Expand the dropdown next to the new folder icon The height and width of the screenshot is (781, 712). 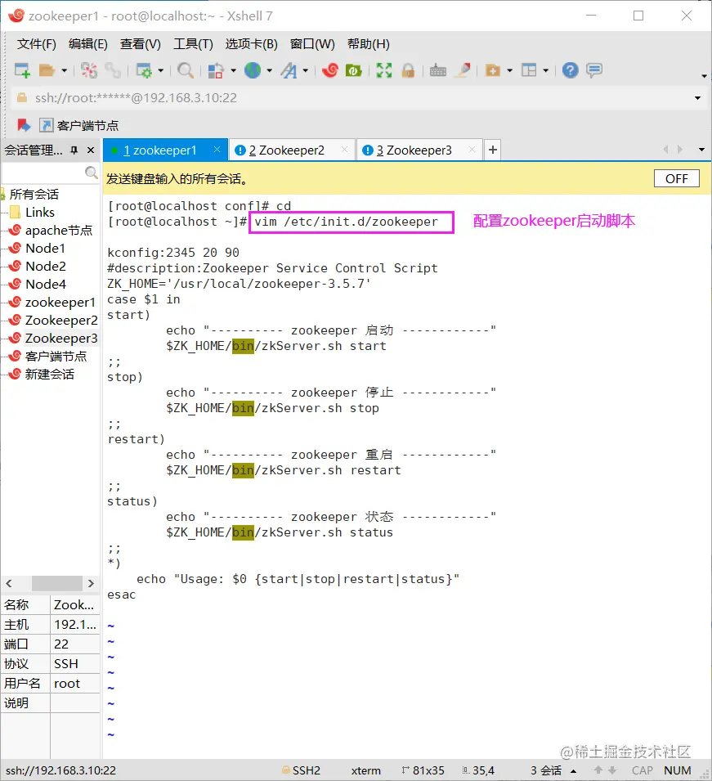pos(509,70)
